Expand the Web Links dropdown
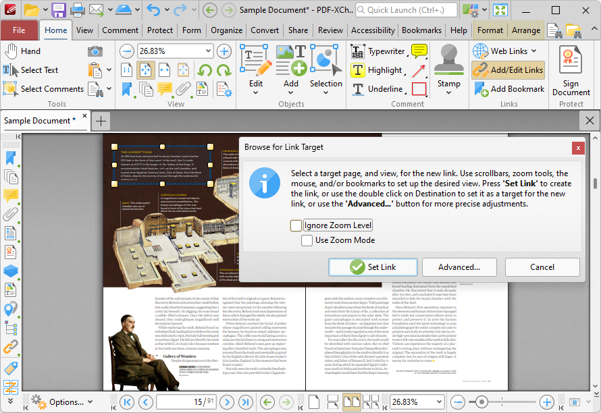The image size is (601, 413). pyautogui.click(x=534, y=51)
